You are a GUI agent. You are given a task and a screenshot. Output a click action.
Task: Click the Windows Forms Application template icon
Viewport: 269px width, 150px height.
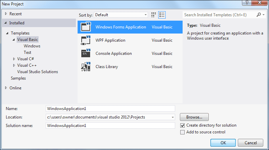pos(86,27)
